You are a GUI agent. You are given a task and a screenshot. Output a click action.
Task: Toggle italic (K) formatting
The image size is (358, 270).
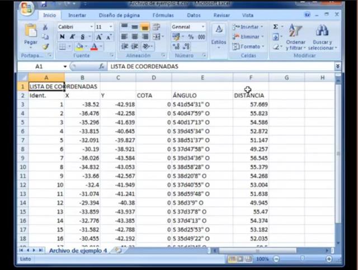pyautogui.click(x=73, y=37)
